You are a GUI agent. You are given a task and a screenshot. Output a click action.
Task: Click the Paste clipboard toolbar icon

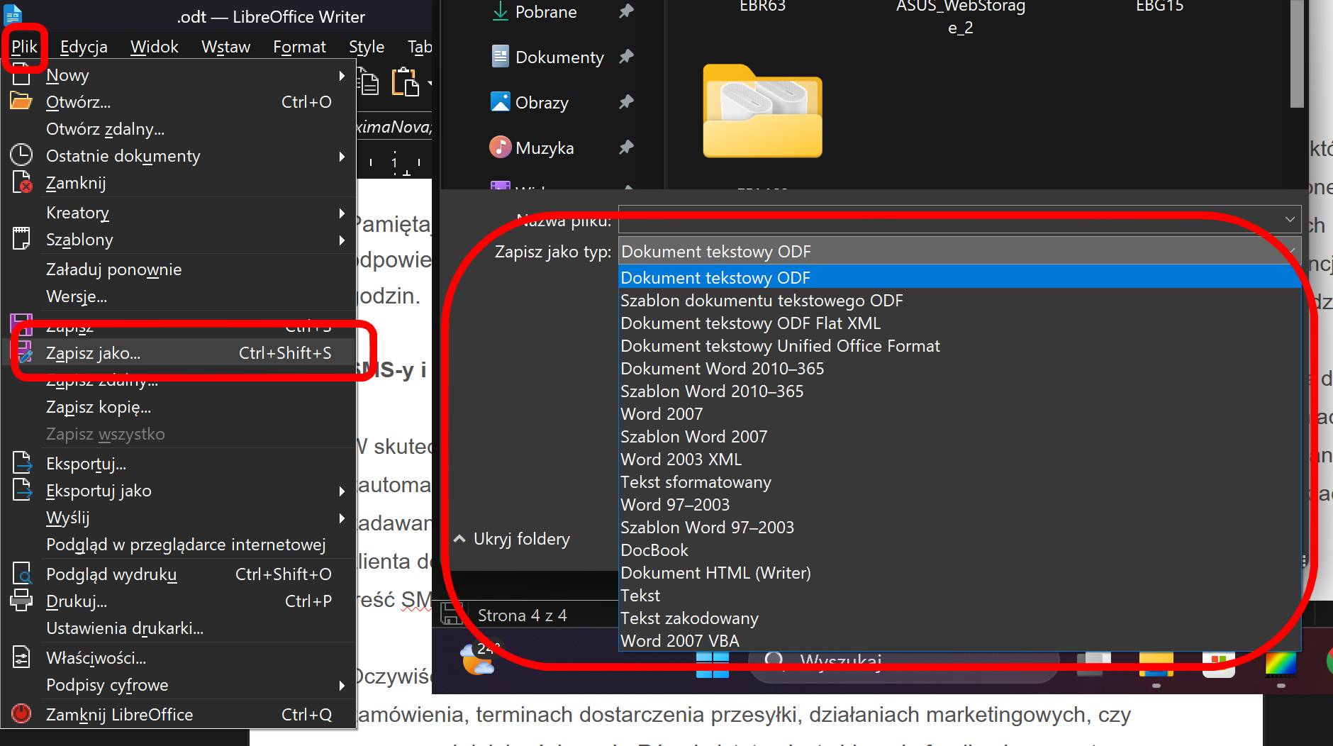[x=406, y=82]
